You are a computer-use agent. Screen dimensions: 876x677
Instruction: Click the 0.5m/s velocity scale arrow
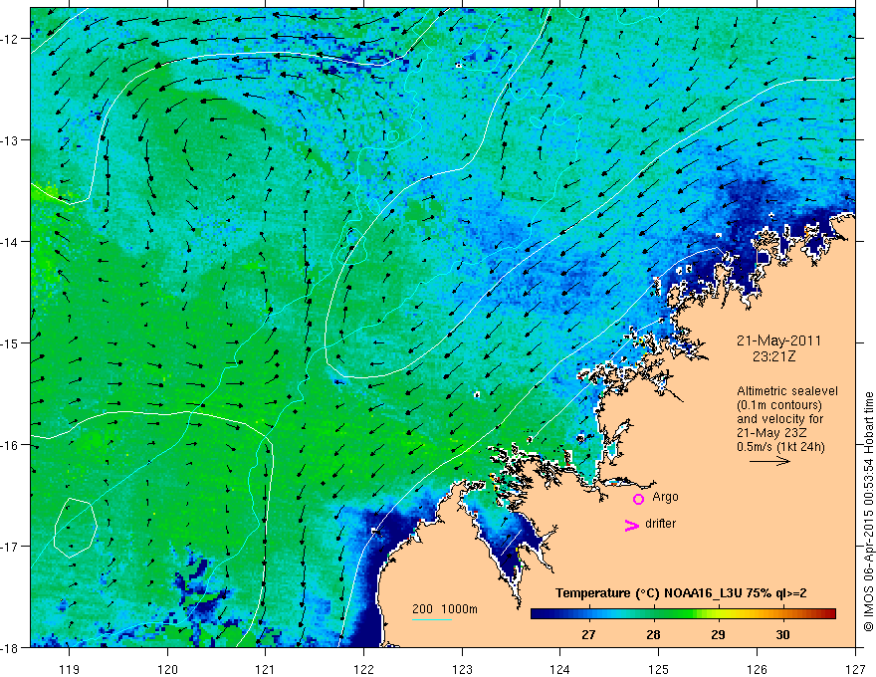(x=769, y=461)
